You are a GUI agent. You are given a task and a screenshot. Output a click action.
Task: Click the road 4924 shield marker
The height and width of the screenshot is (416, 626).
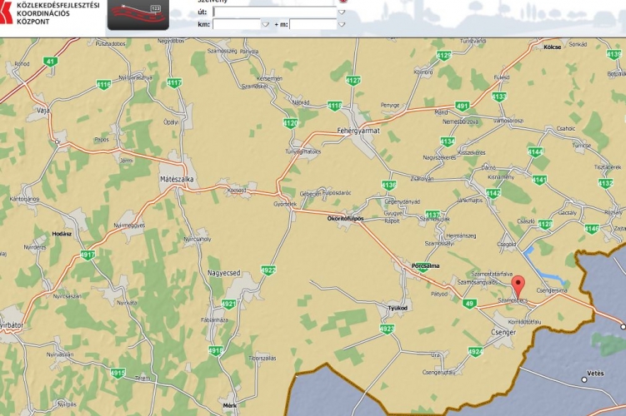(475, 352)
